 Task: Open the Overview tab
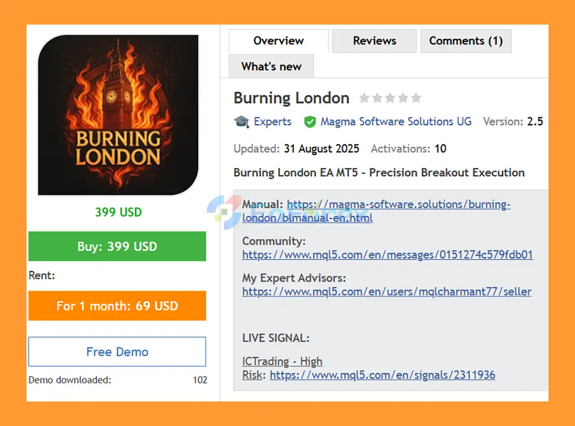click(x=279, y=41)
